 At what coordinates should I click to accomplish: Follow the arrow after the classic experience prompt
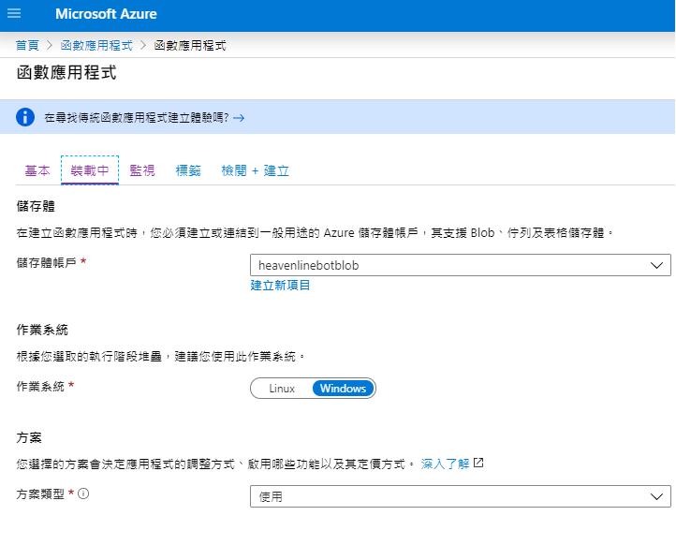click(x=239, y=118)
